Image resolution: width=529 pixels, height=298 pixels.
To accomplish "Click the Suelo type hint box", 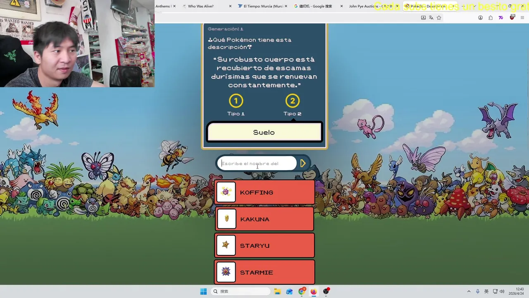I will click(264, 132).
